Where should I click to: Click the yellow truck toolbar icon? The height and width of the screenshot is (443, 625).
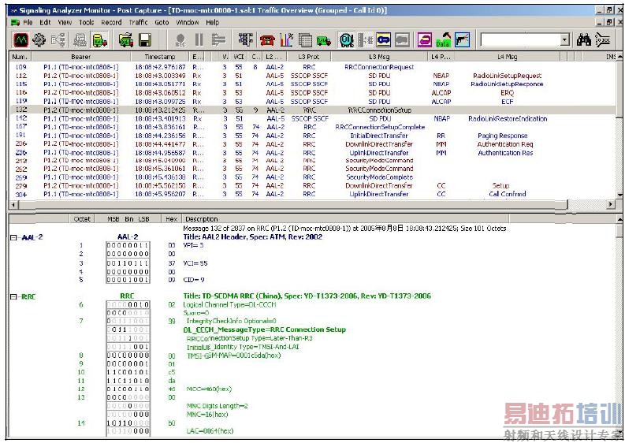click(99, 40)
